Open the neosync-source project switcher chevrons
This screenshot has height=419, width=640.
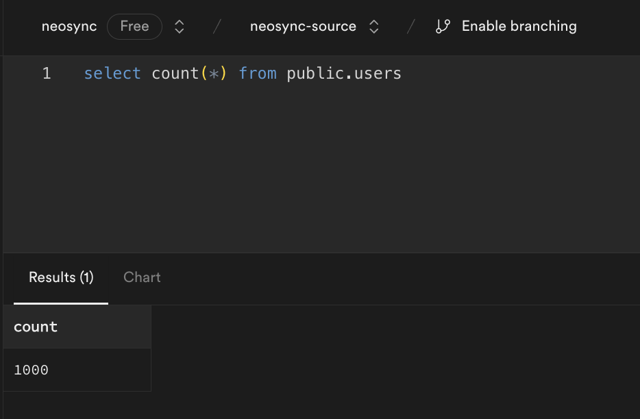pos(374,27)
